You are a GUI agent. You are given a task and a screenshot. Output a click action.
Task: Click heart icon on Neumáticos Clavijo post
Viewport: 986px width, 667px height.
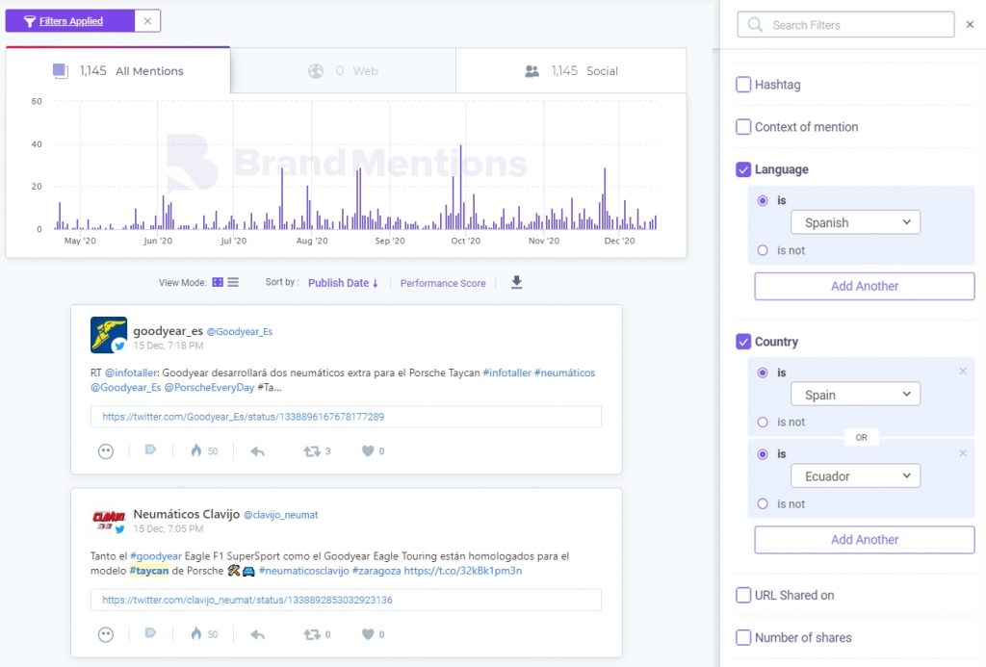pyautogui.click(x=368, y=634)
